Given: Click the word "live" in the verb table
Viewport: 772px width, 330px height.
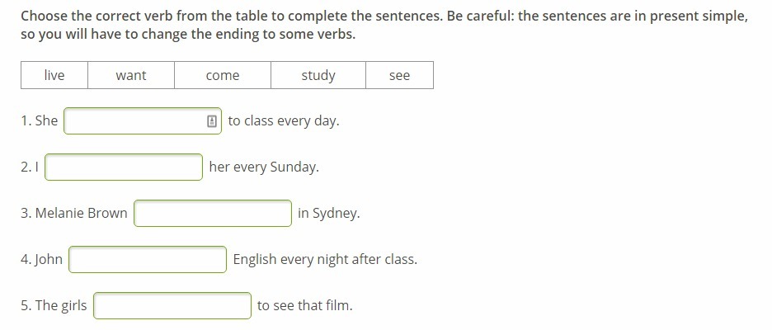Looking at the screenshot, I should pos(54,76).
